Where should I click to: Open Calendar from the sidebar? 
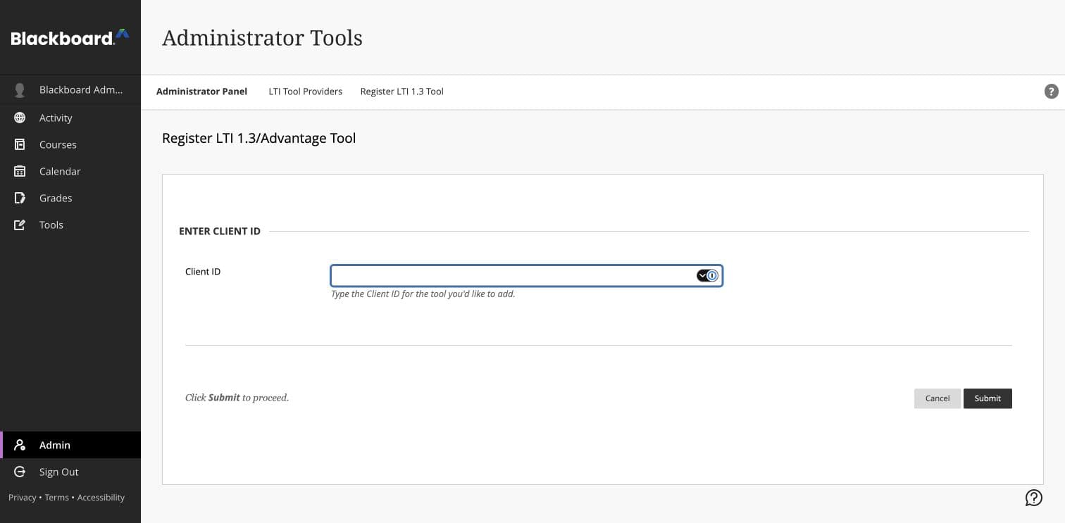(x=70, y=171)
